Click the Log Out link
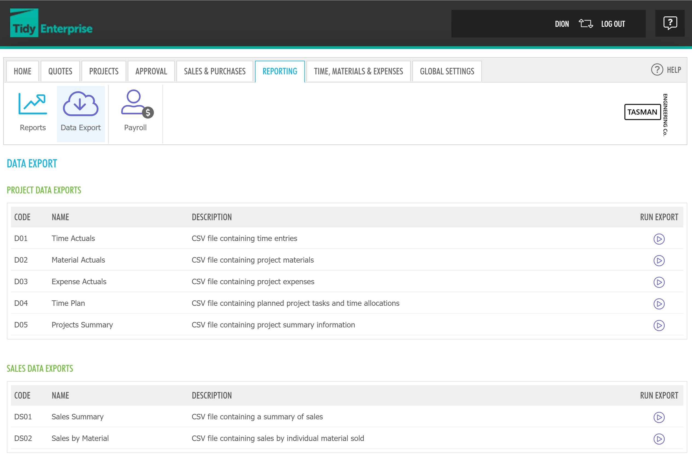This screenshot has width=692, height=459. pos(613,24)
